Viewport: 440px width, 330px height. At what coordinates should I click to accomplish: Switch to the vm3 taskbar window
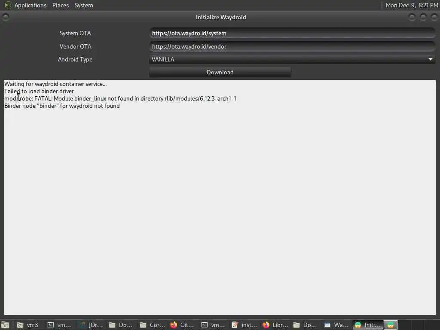(x=28, y=325)
